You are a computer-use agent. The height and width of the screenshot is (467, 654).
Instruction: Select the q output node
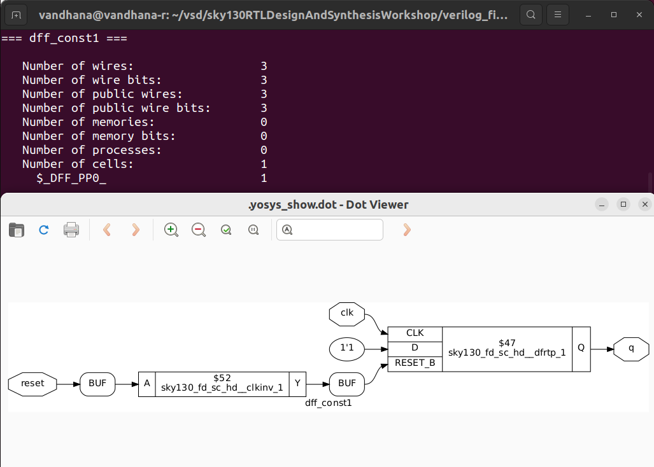[630, 349]
